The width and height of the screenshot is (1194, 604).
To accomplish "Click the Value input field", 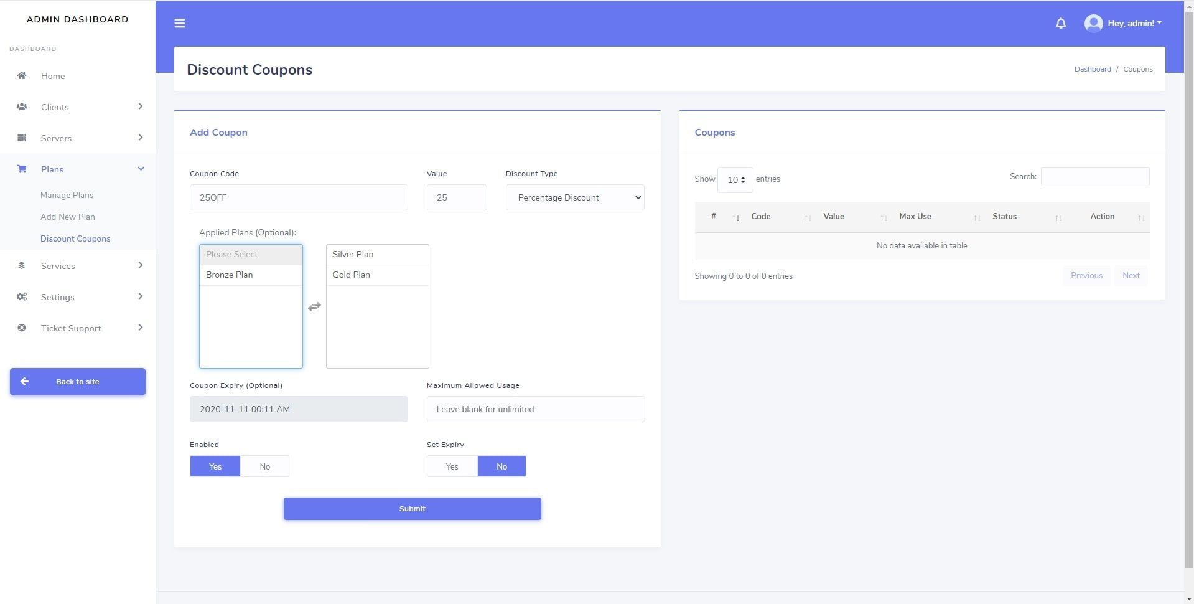I will point(457,197).
